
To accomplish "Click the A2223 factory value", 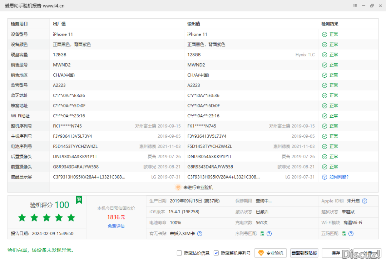I will (x=59, y=85).
